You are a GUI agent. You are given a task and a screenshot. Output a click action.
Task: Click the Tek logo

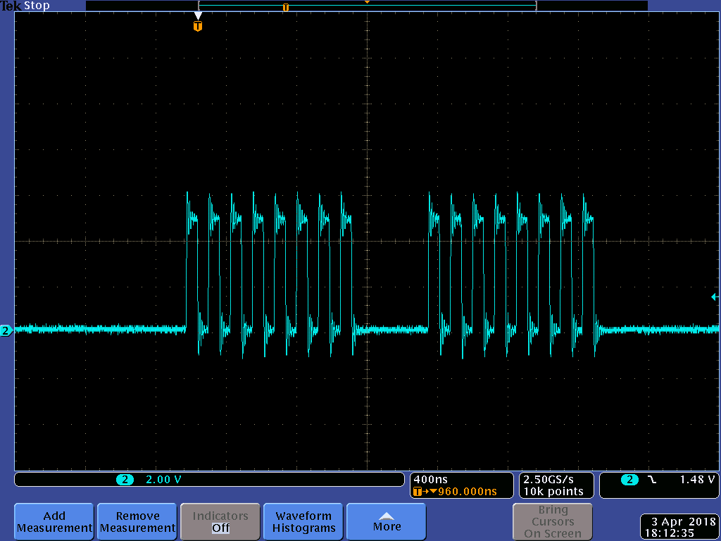(10, 5)
